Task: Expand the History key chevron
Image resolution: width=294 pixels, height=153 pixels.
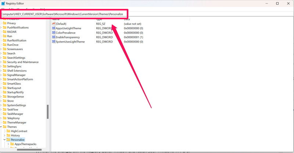Action: click(x=4, y=135)
